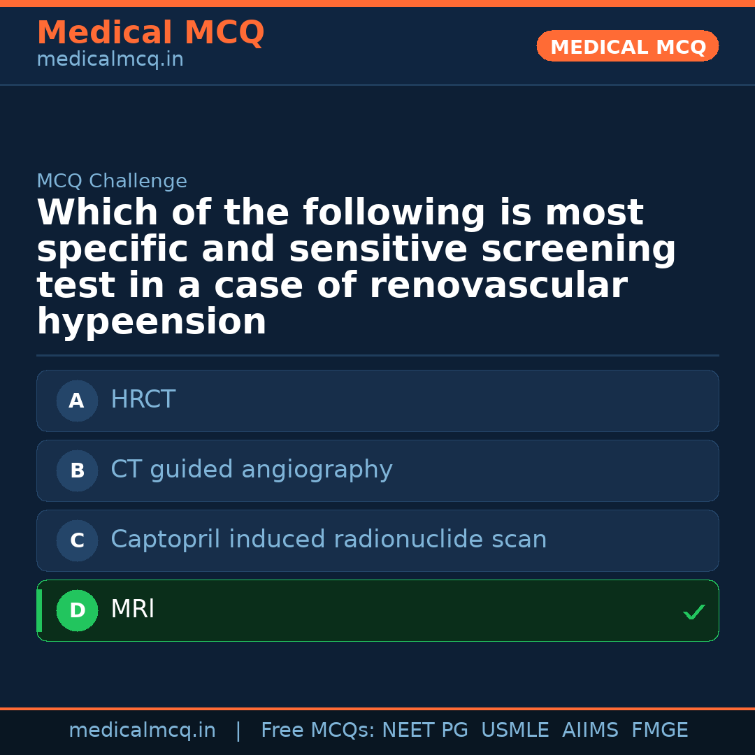Click the circular C option badge
The width and height of the screenshot is (755, 755).
(x=77, y=540)
